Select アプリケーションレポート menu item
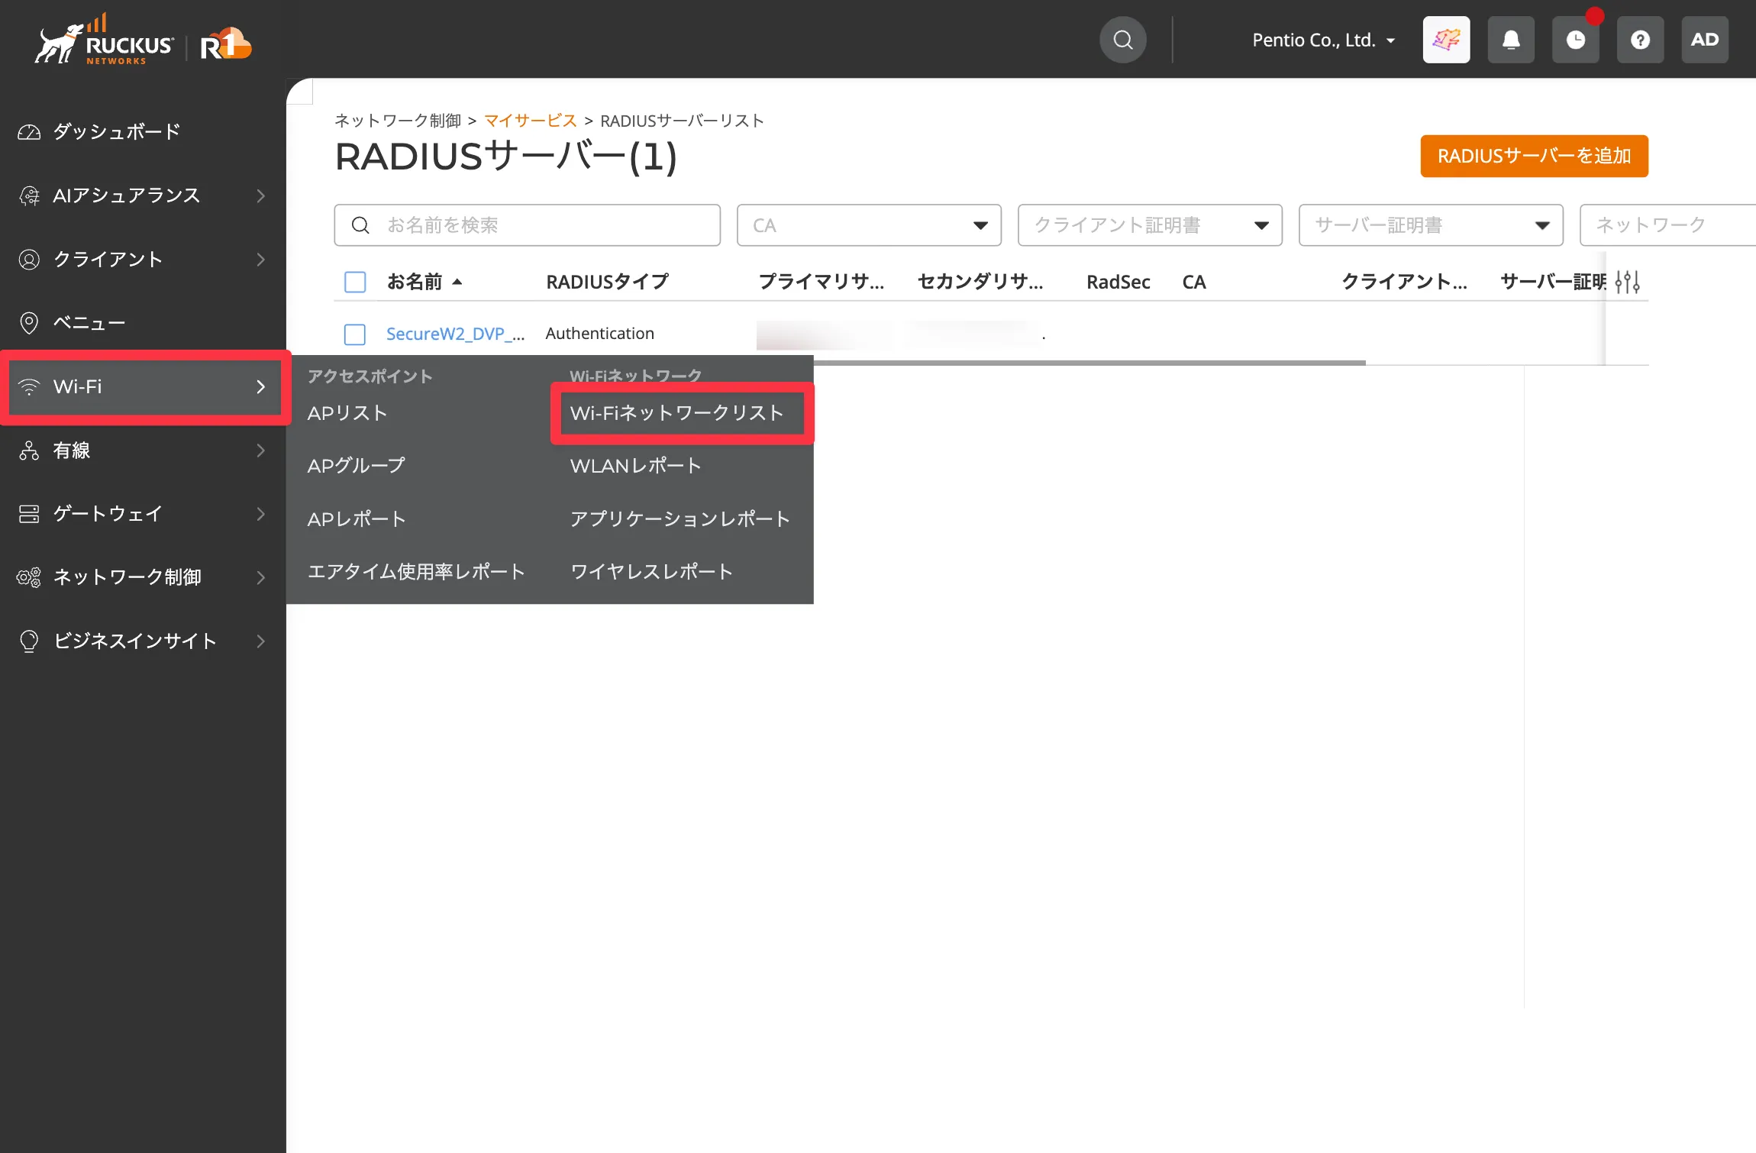This screenshot has height=1153, width=1756. click(679, 519)
